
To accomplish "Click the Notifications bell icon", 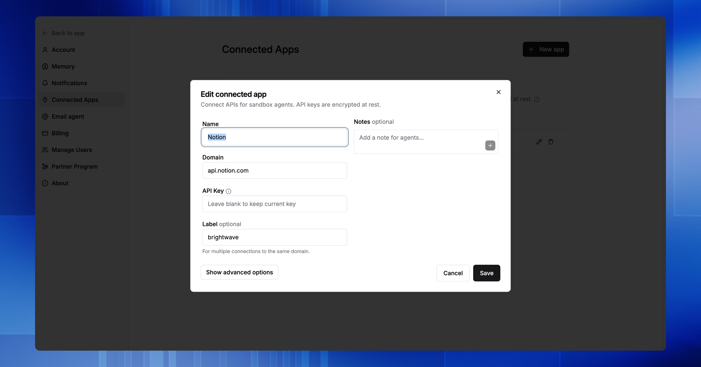I will tap(45, 83).
